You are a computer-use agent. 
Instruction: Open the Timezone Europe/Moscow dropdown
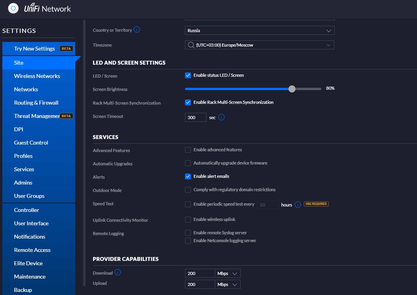point(259,45)
